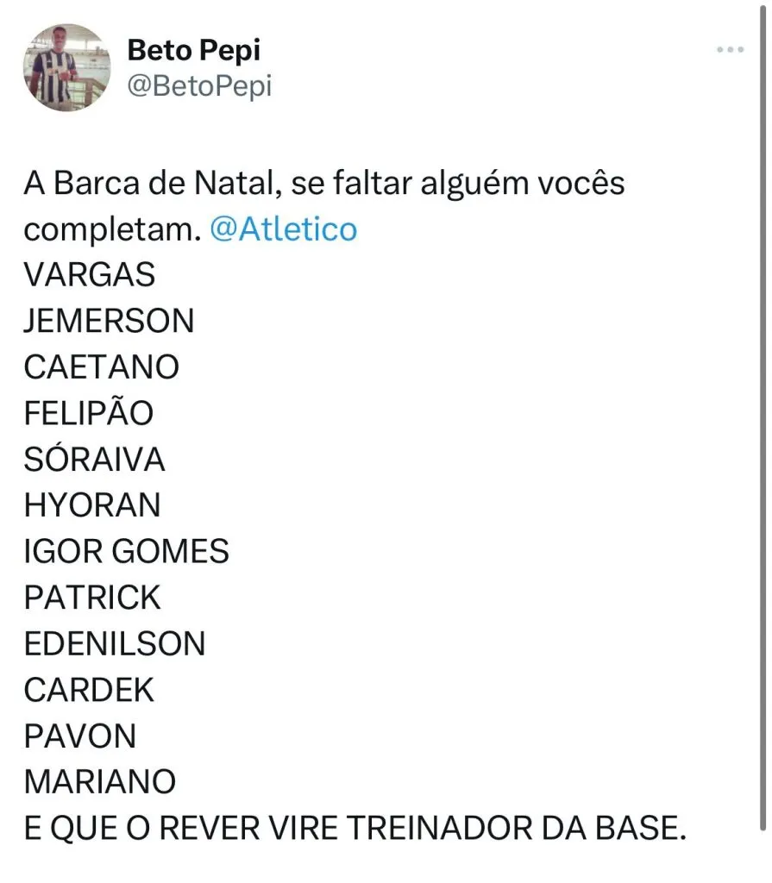Click the name HYORAN in the tweet
Screen dimensions: 772x883
tap(92, 505)
